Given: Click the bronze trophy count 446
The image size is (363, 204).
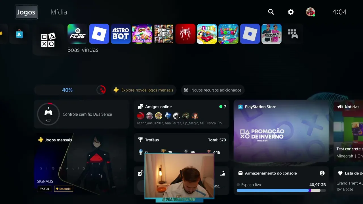Looking at the screenshot, I should [x=217, y=152].
